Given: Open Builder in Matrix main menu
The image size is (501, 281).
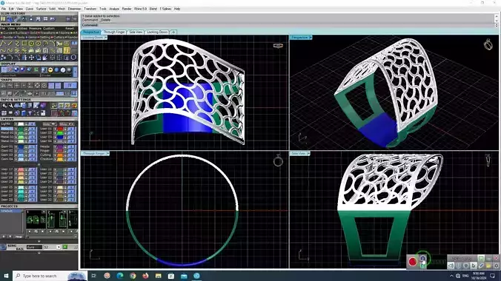Looking at the screenshot, I should point(7,37).
